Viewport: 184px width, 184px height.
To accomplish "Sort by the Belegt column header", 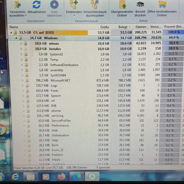I will point(123,27).
